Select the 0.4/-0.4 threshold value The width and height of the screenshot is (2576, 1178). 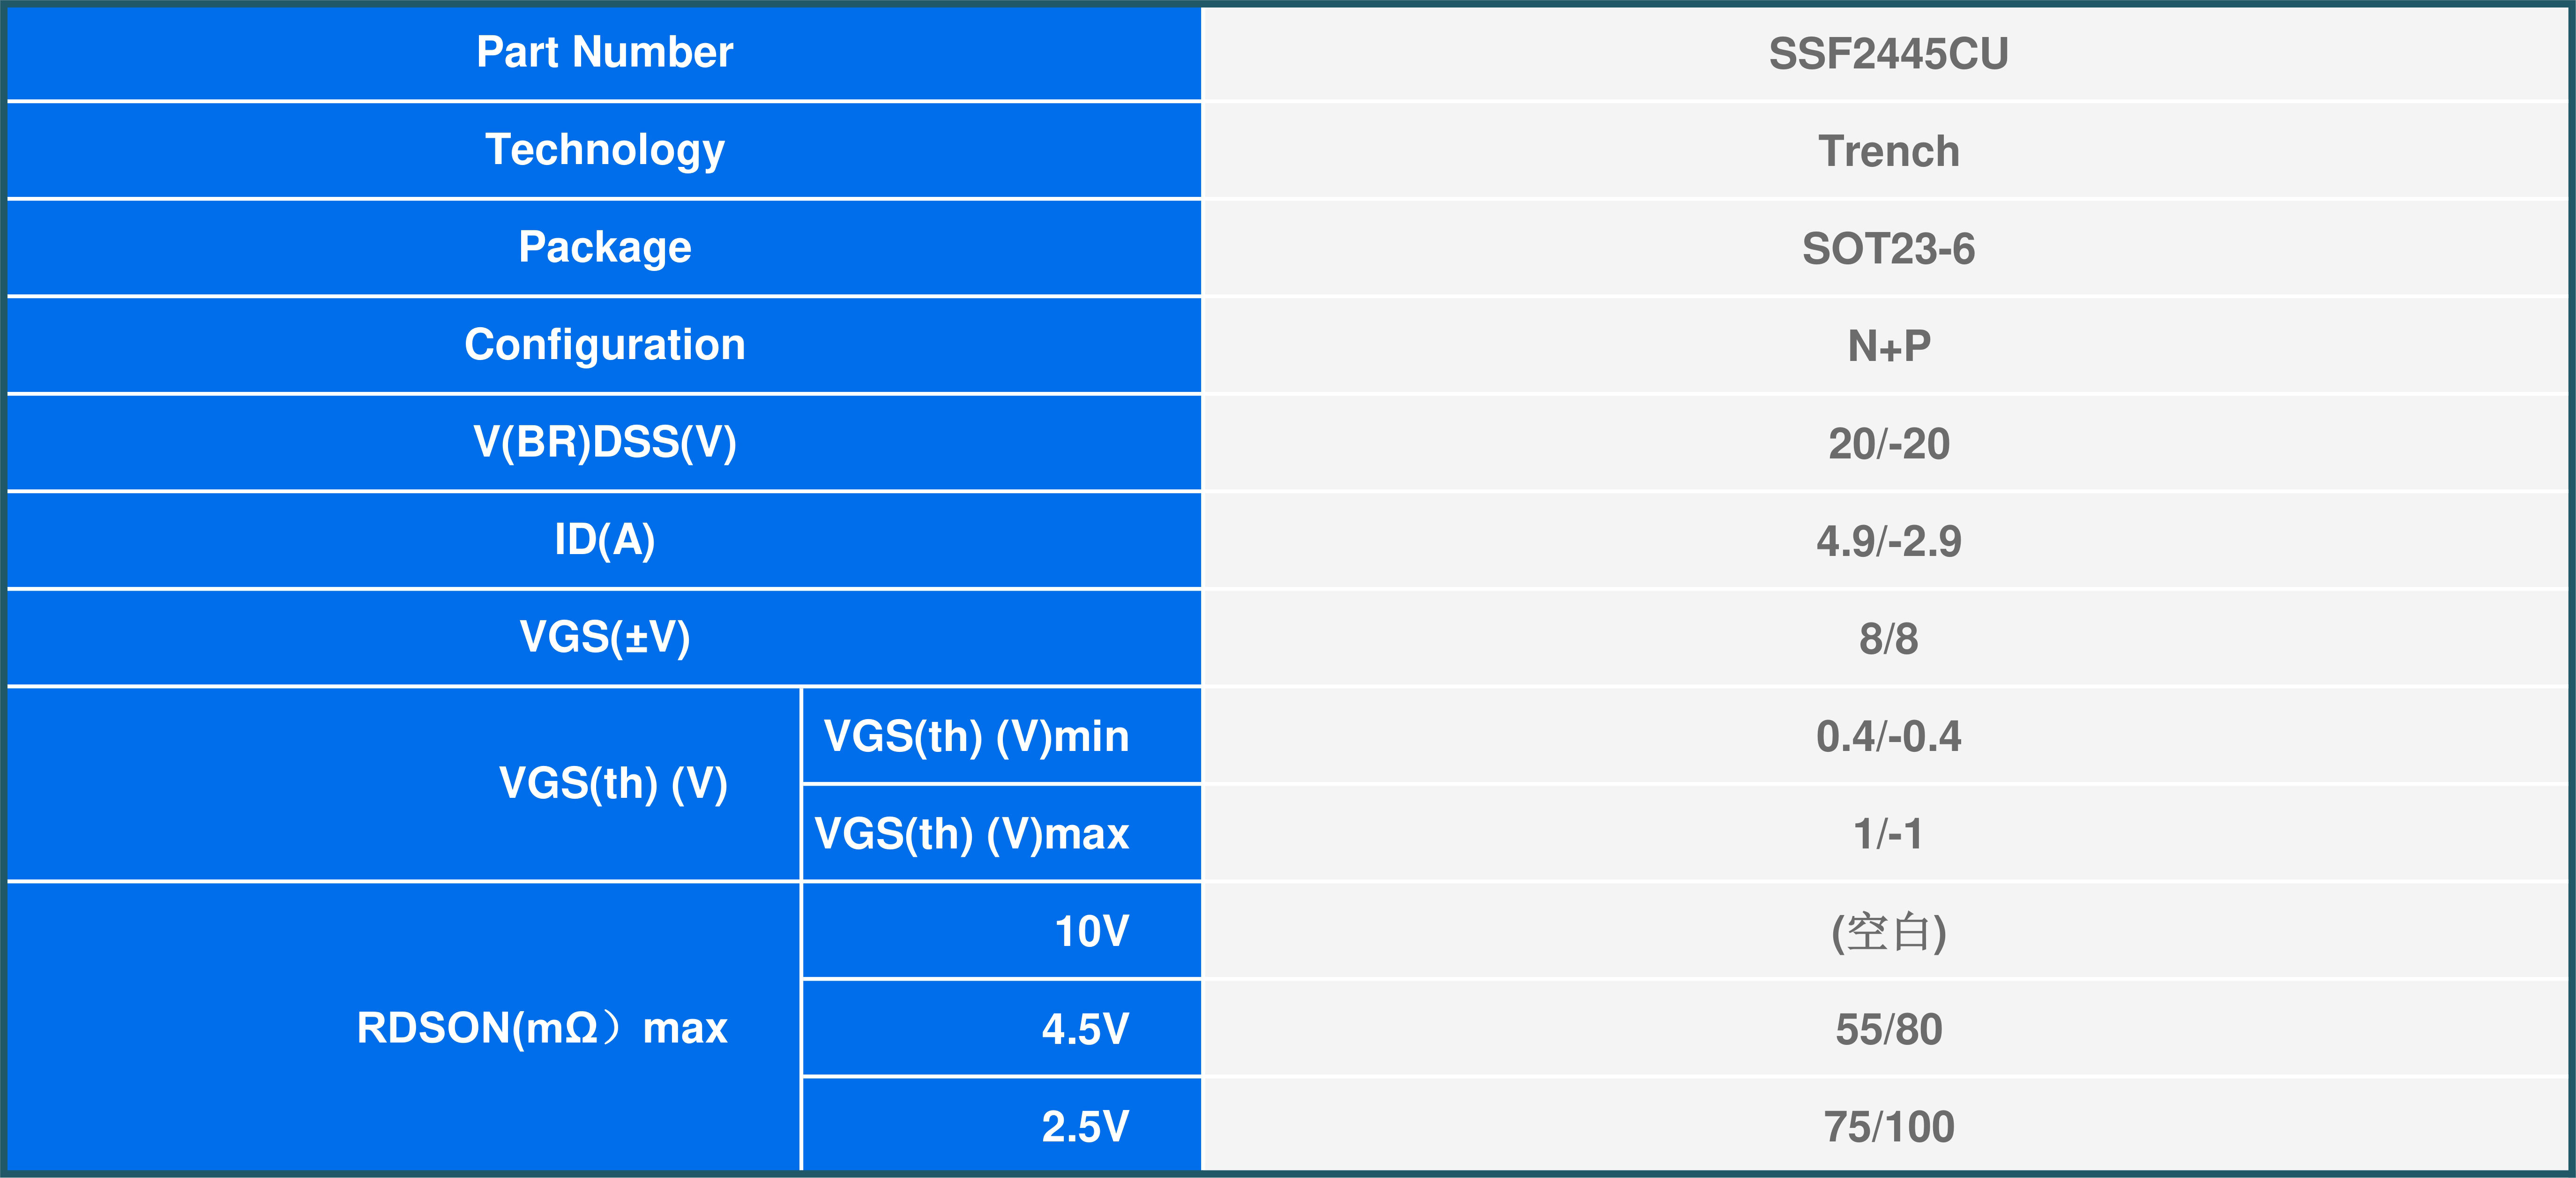pyautogui.click(x=1888, y=737)
